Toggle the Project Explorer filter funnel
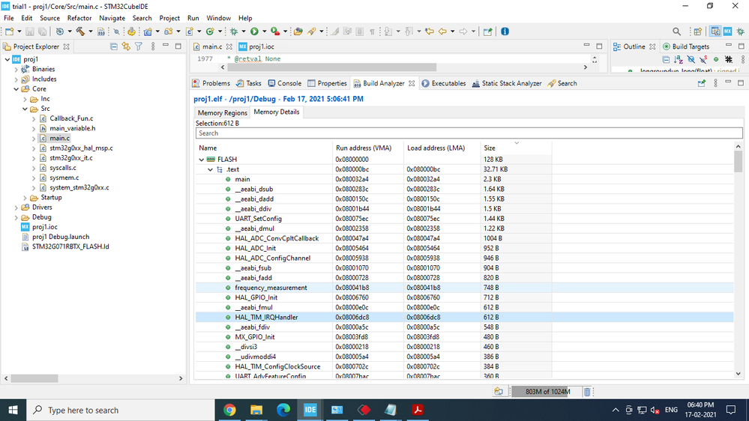 pyautogui.click(x=139, y=46)
